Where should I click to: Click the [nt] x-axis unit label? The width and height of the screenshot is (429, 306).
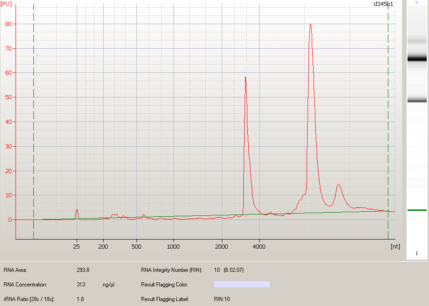[x=395, y=246]
